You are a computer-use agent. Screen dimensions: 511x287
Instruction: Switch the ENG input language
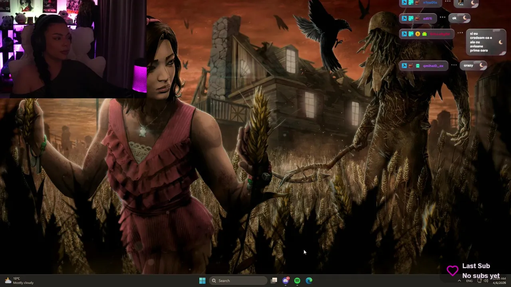pos(469,281)
